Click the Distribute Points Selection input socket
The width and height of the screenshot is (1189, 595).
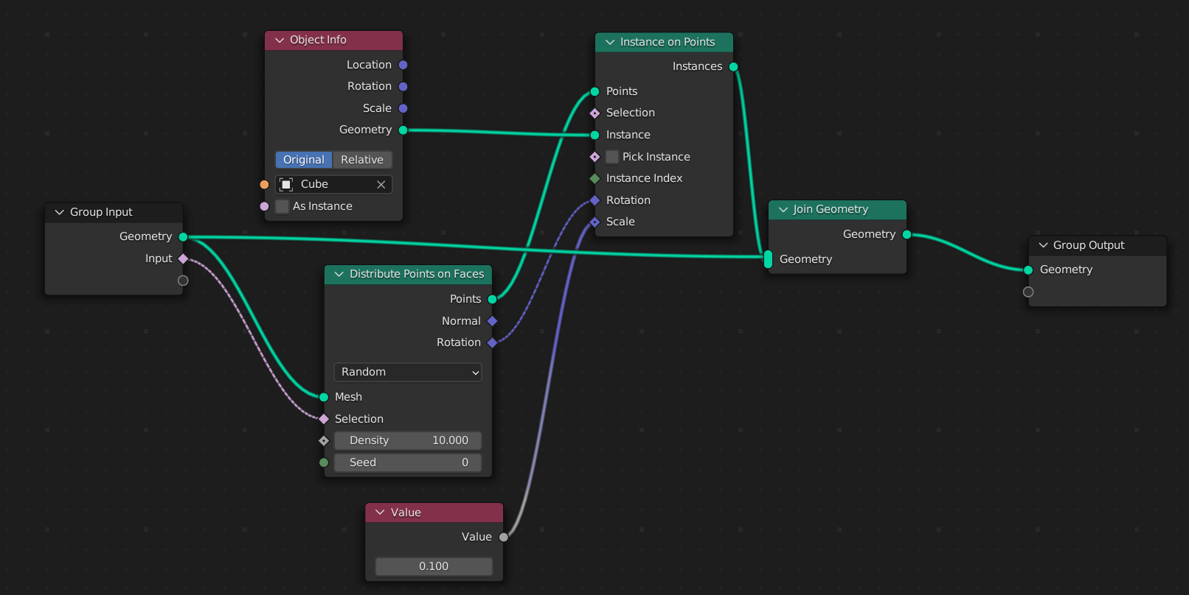coord(324,419)
